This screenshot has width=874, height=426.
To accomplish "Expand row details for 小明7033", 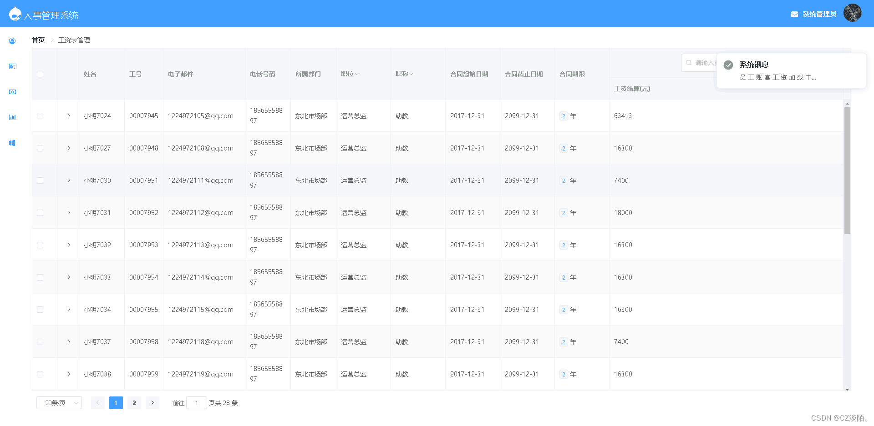I will click(x=69, y=277).
